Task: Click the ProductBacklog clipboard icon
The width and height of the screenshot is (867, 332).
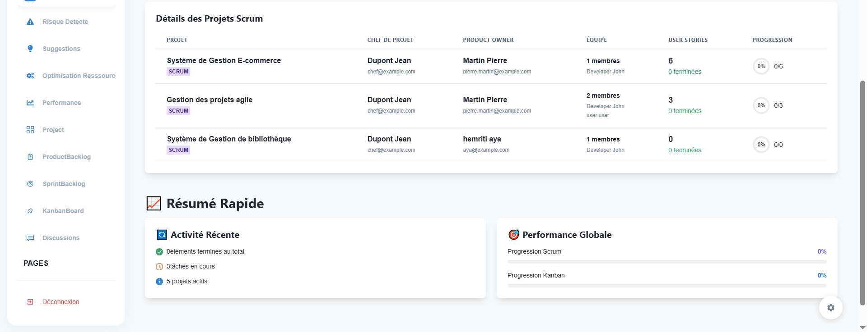Action: 30,157
